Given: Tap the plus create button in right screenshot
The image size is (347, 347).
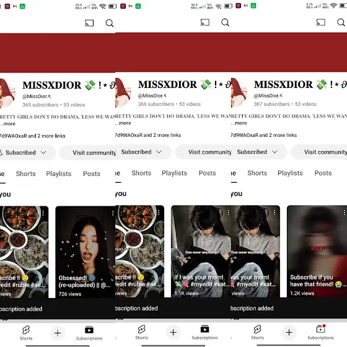Looking at the screenshot, I should [x=289, y=332].
